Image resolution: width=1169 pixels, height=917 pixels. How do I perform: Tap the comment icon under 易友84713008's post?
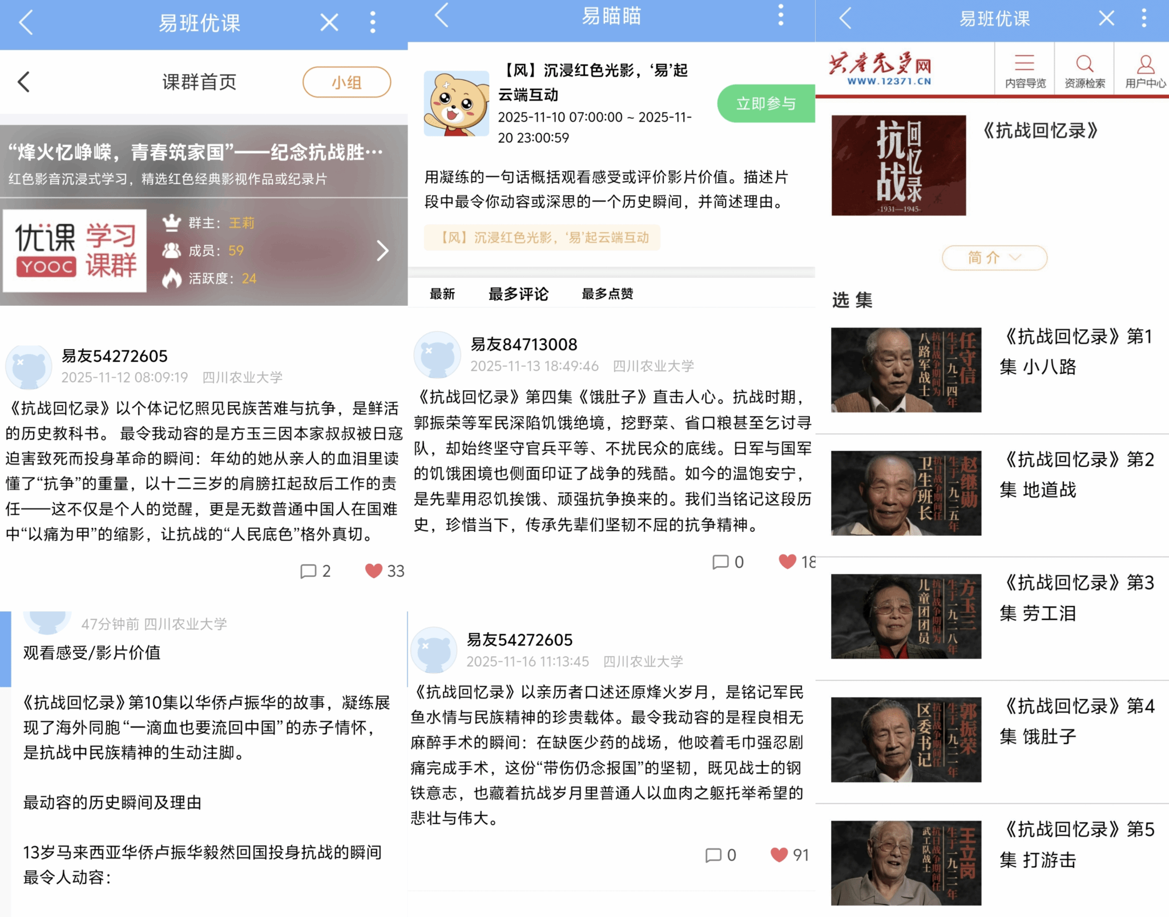[720, 562]
